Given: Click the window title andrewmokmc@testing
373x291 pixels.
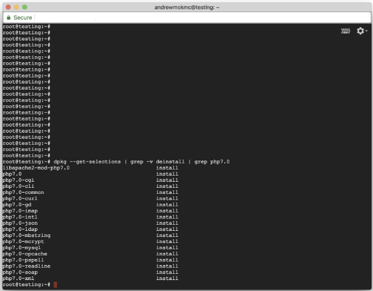Looking at the screenshot, I should click(x=186, y=6).
